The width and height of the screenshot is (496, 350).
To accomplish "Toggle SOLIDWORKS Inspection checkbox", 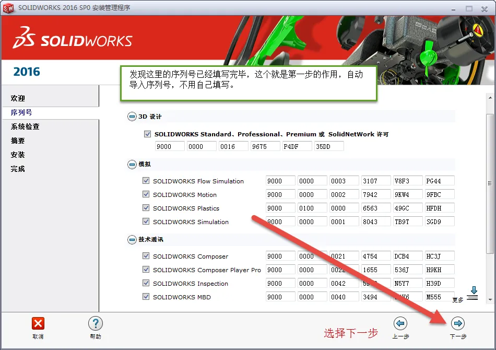I will [146, 283].
